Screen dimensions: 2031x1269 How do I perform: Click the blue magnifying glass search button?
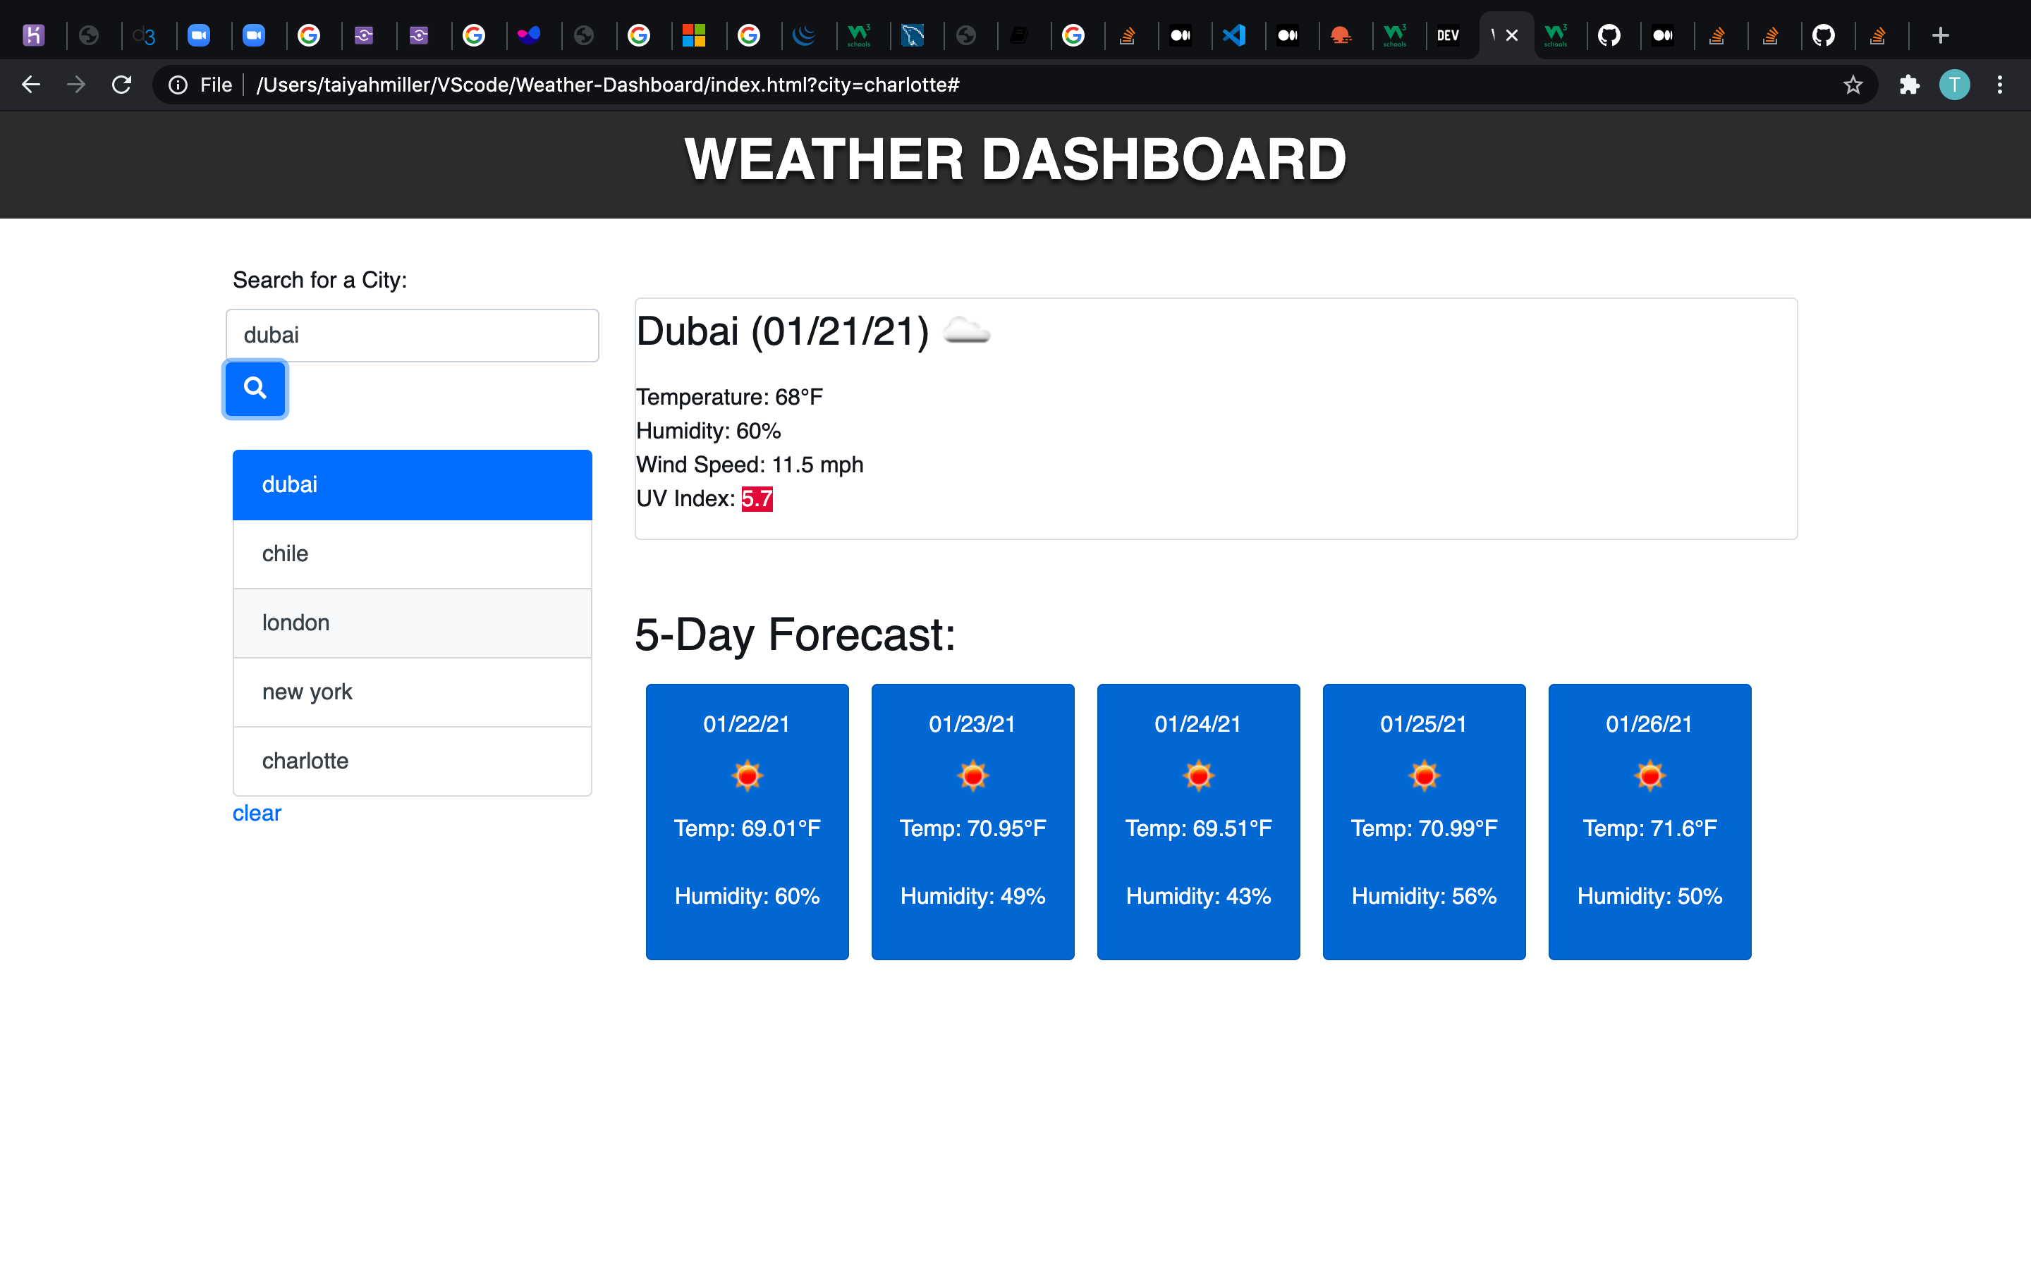(x=255, y=388)
